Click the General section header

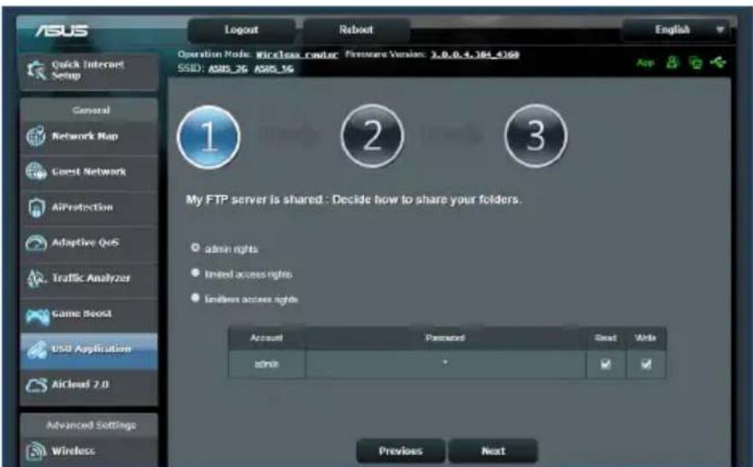click(x=91, y=110)
